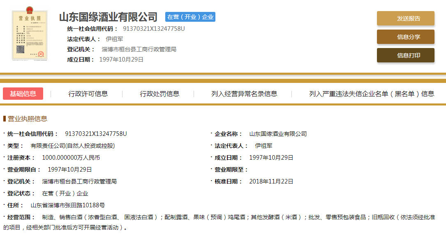
Task: Click the 有限责任公司(自然人投资或控股) type value
Action: (72, 146)
